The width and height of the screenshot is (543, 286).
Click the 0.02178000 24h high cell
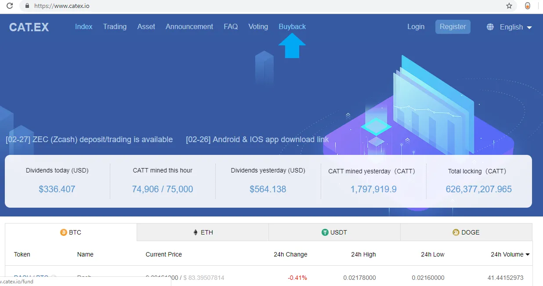[360, 278]
